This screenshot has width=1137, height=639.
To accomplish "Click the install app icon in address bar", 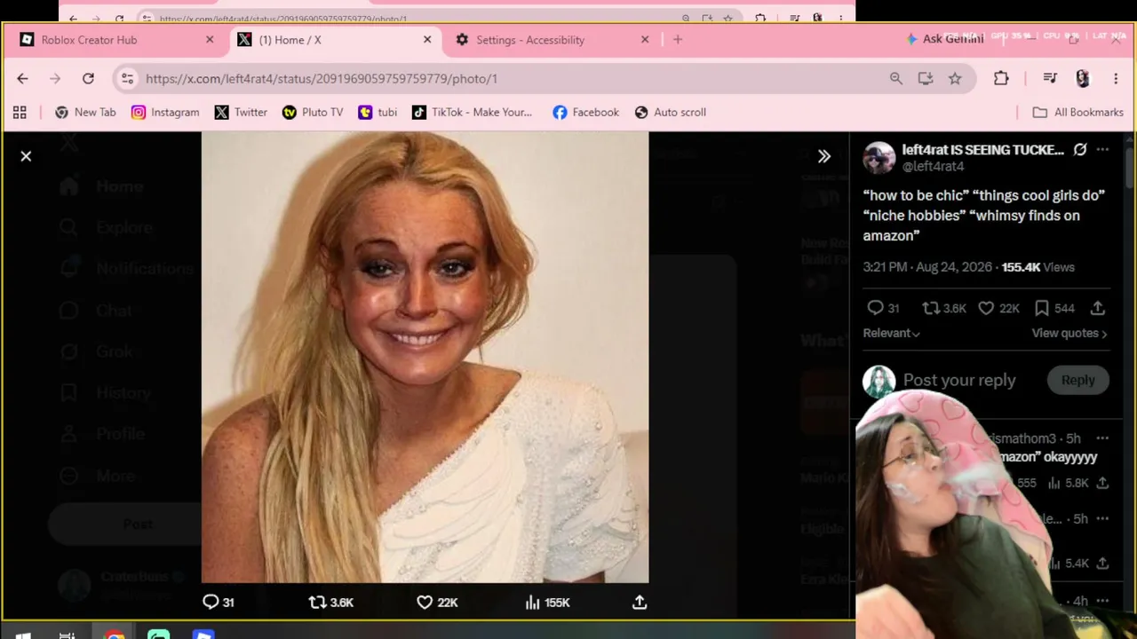I will coord(926,79).
